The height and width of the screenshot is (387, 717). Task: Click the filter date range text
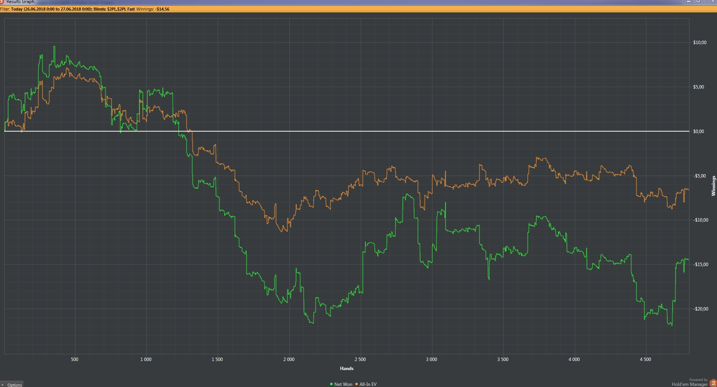coord(52,9)
